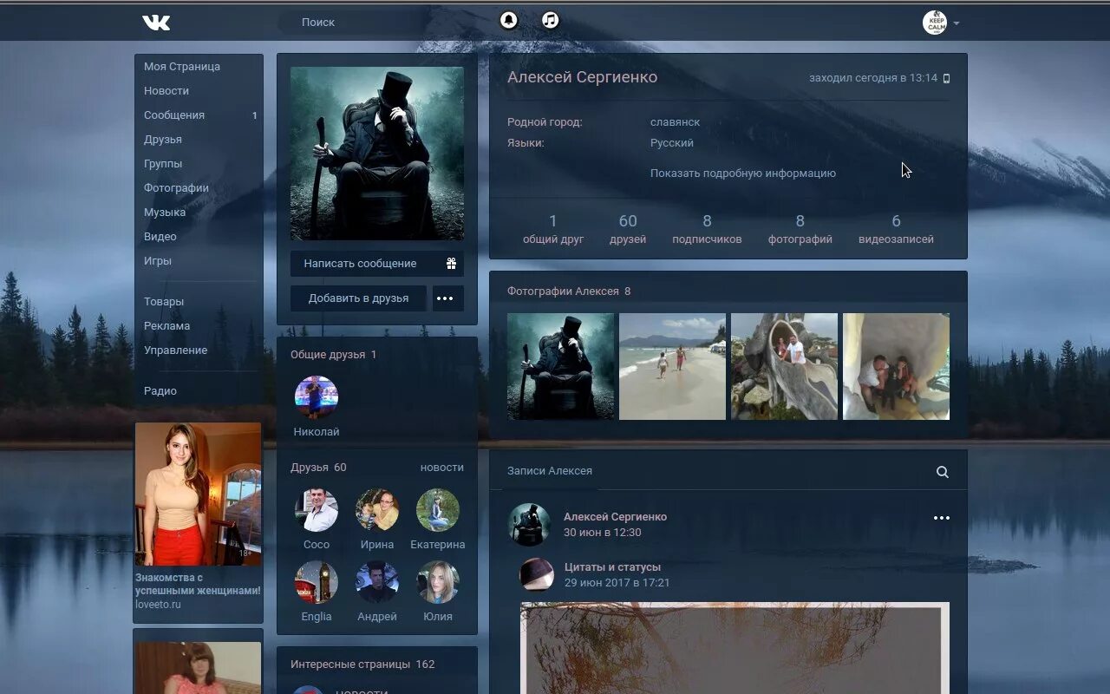The image size is (1110, 694).
Task: Click the Keep Calm account avatar
Action: 935,23
